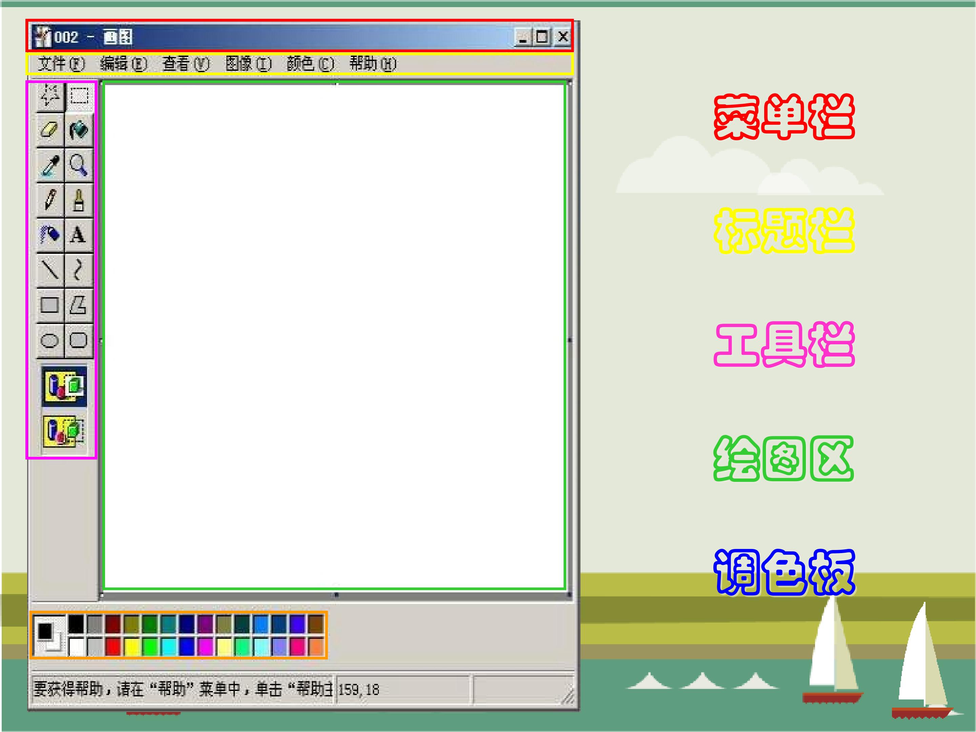The height and width of the screenshot is (732, 976).
Task: Select the Ellipse shape tool
Action: (x=49, y=341)
